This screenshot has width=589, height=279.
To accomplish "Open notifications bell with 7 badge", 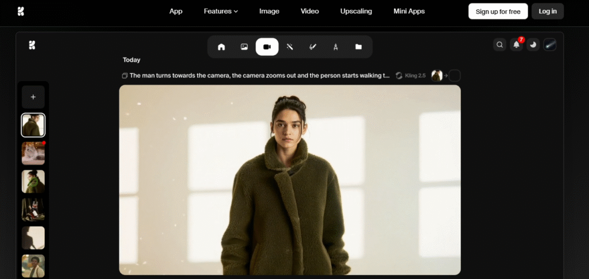I will pos(517,44).
